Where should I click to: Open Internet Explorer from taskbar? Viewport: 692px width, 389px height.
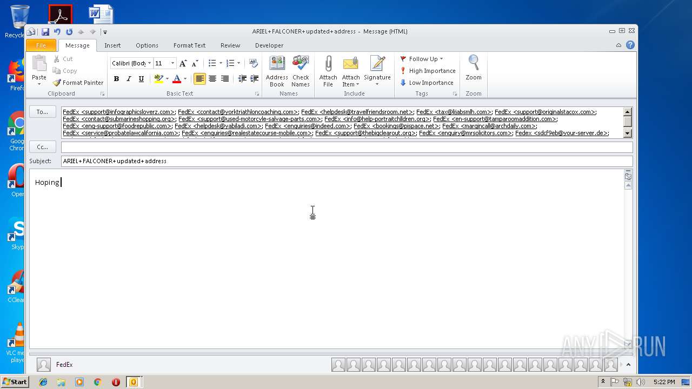43,382
